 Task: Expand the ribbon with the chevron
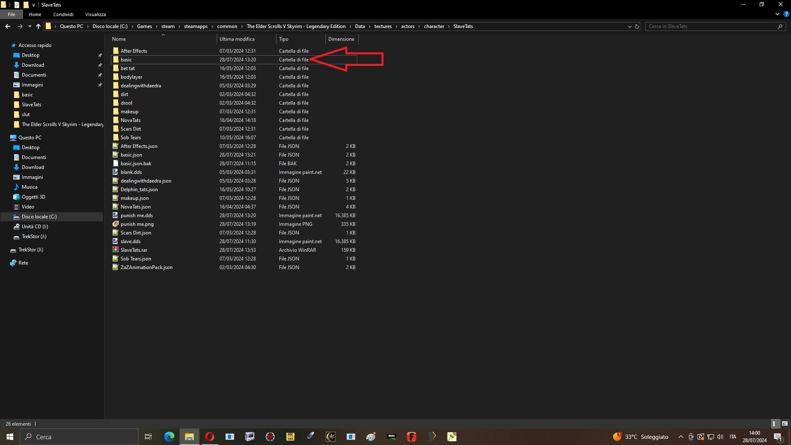coord(777,14)
